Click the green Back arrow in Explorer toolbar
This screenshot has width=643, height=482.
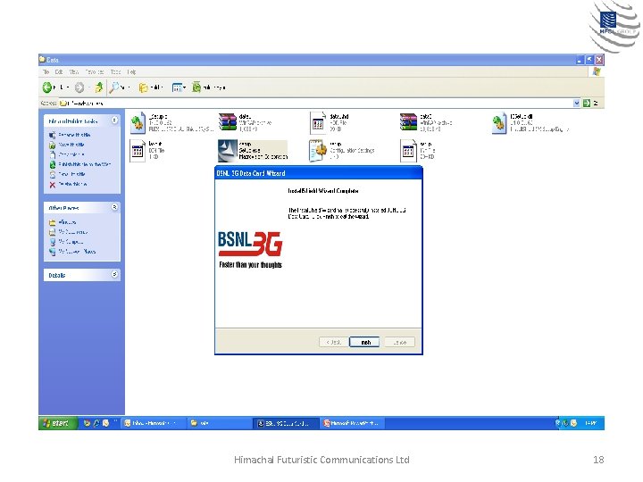pos(47,87)
